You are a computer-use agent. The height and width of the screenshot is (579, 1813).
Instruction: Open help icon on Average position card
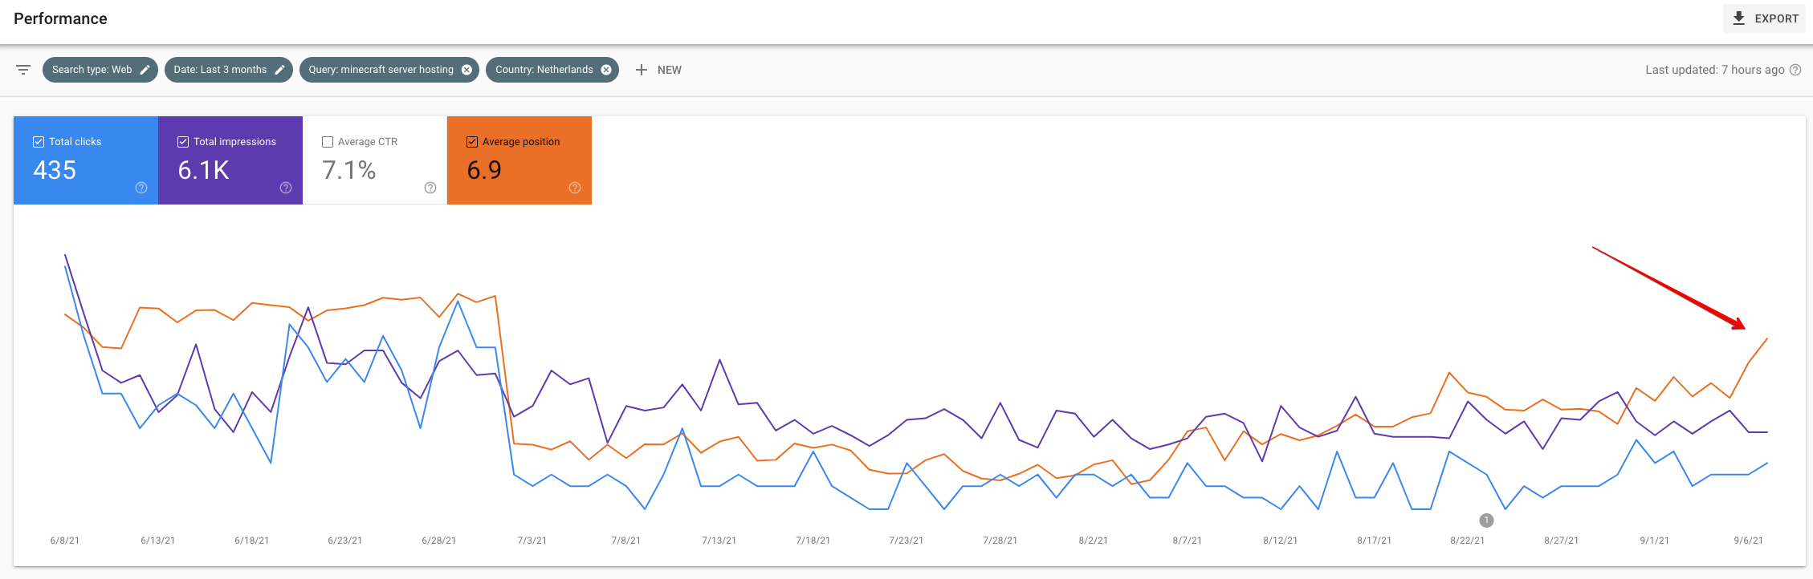click(x=575, y=188)
